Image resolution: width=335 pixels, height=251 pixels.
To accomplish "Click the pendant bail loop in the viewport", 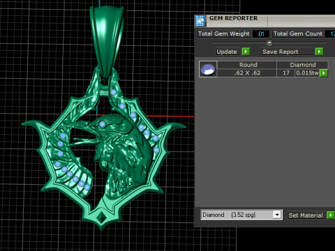I will coord(107,40).
